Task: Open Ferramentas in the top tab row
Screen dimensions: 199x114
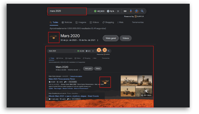Action: [138, 23]
